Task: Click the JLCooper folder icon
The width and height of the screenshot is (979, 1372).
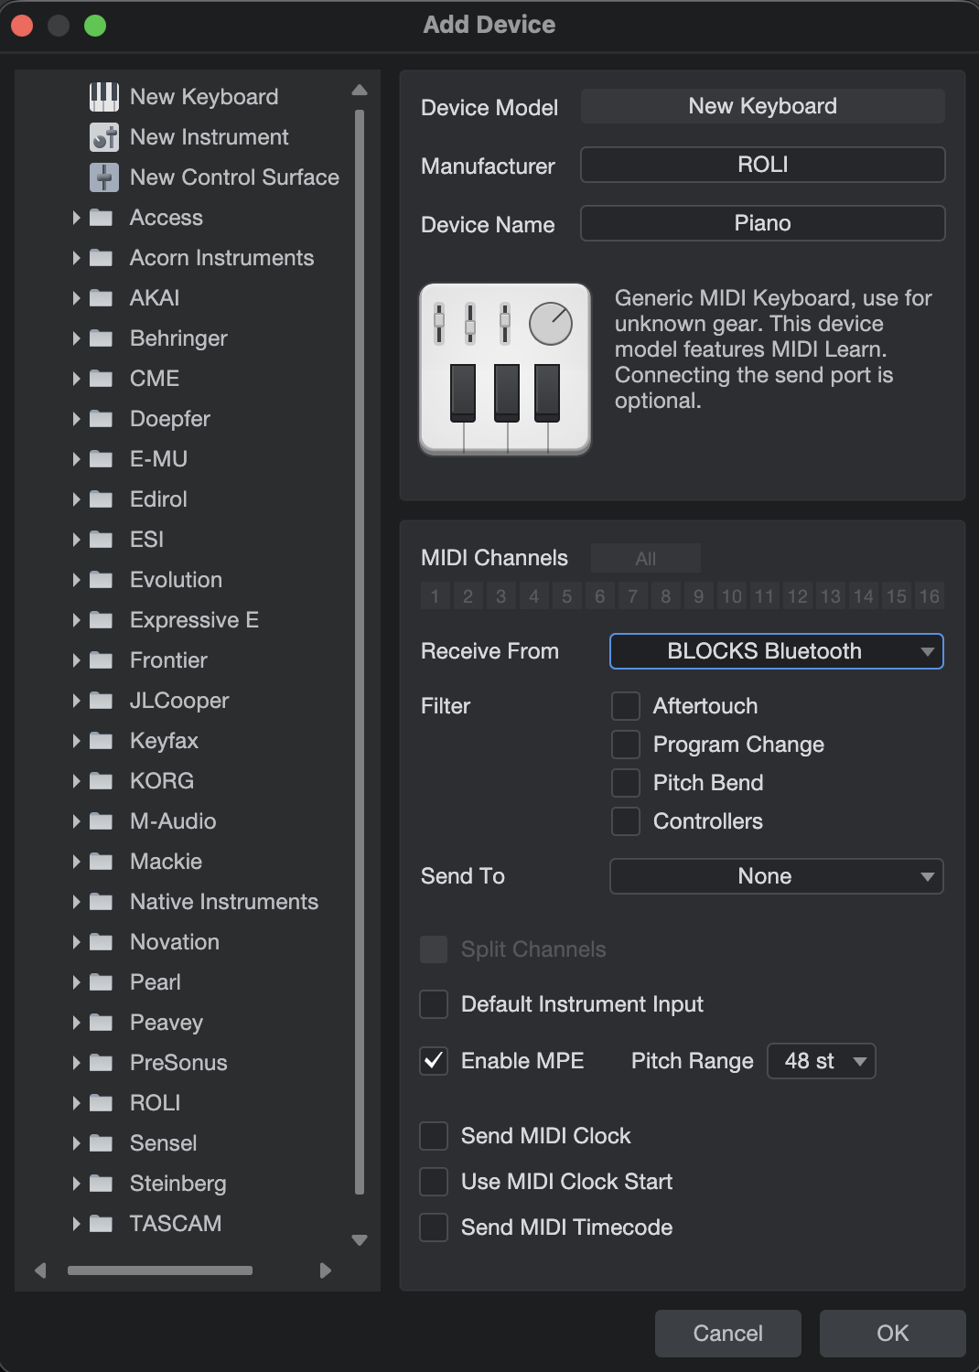Action: coord(101,701)
